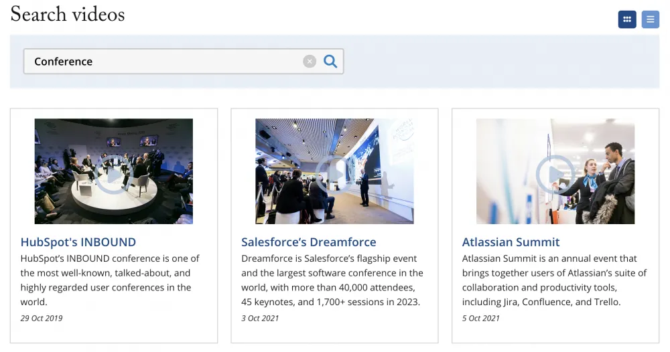Click the Dreamforce description paragraph
670x352 pixels.
tap(332, 280)
